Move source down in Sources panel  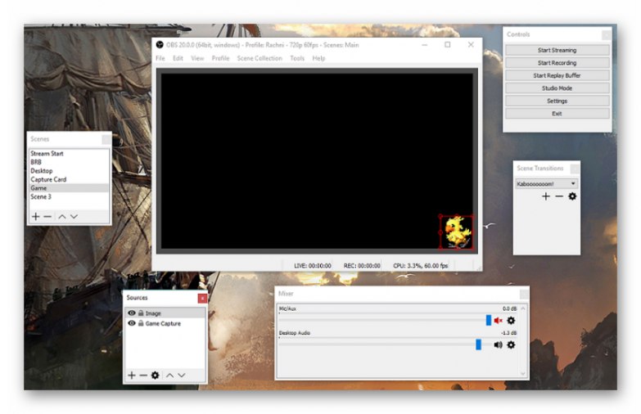coord(182,376)
